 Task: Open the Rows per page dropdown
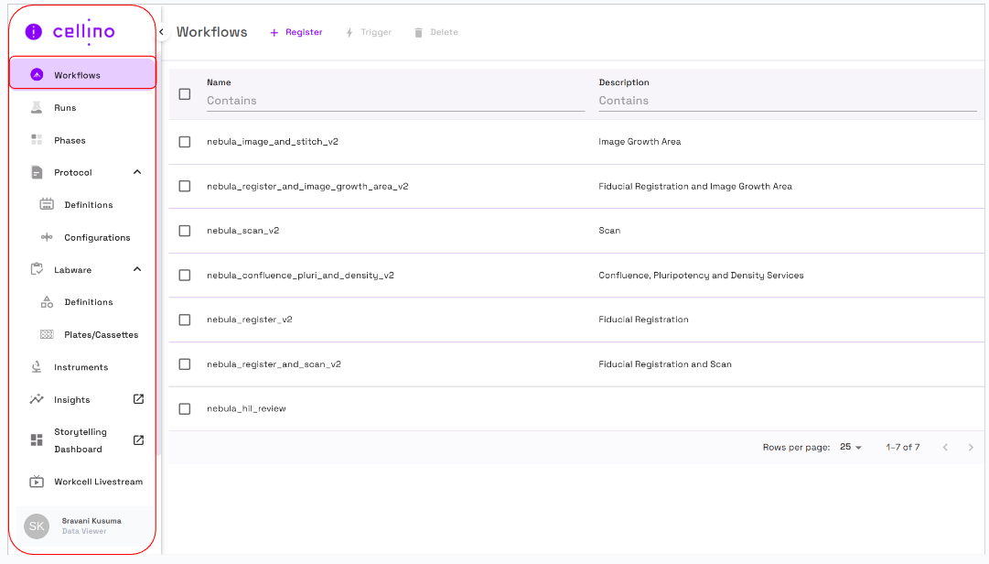[x=851, y=447]
